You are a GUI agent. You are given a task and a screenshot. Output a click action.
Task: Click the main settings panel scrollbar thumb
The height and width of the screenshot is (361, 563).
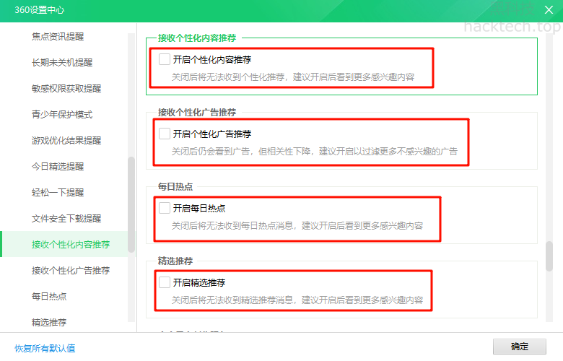click(549, 256)
